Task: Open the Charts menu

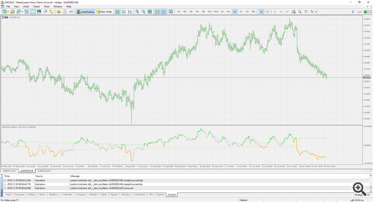Action: [x=36, y=6]
